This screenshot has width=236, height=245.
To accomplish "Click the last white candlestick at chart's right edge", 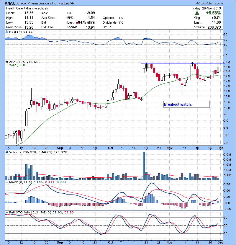I will [x=218, y=69].
